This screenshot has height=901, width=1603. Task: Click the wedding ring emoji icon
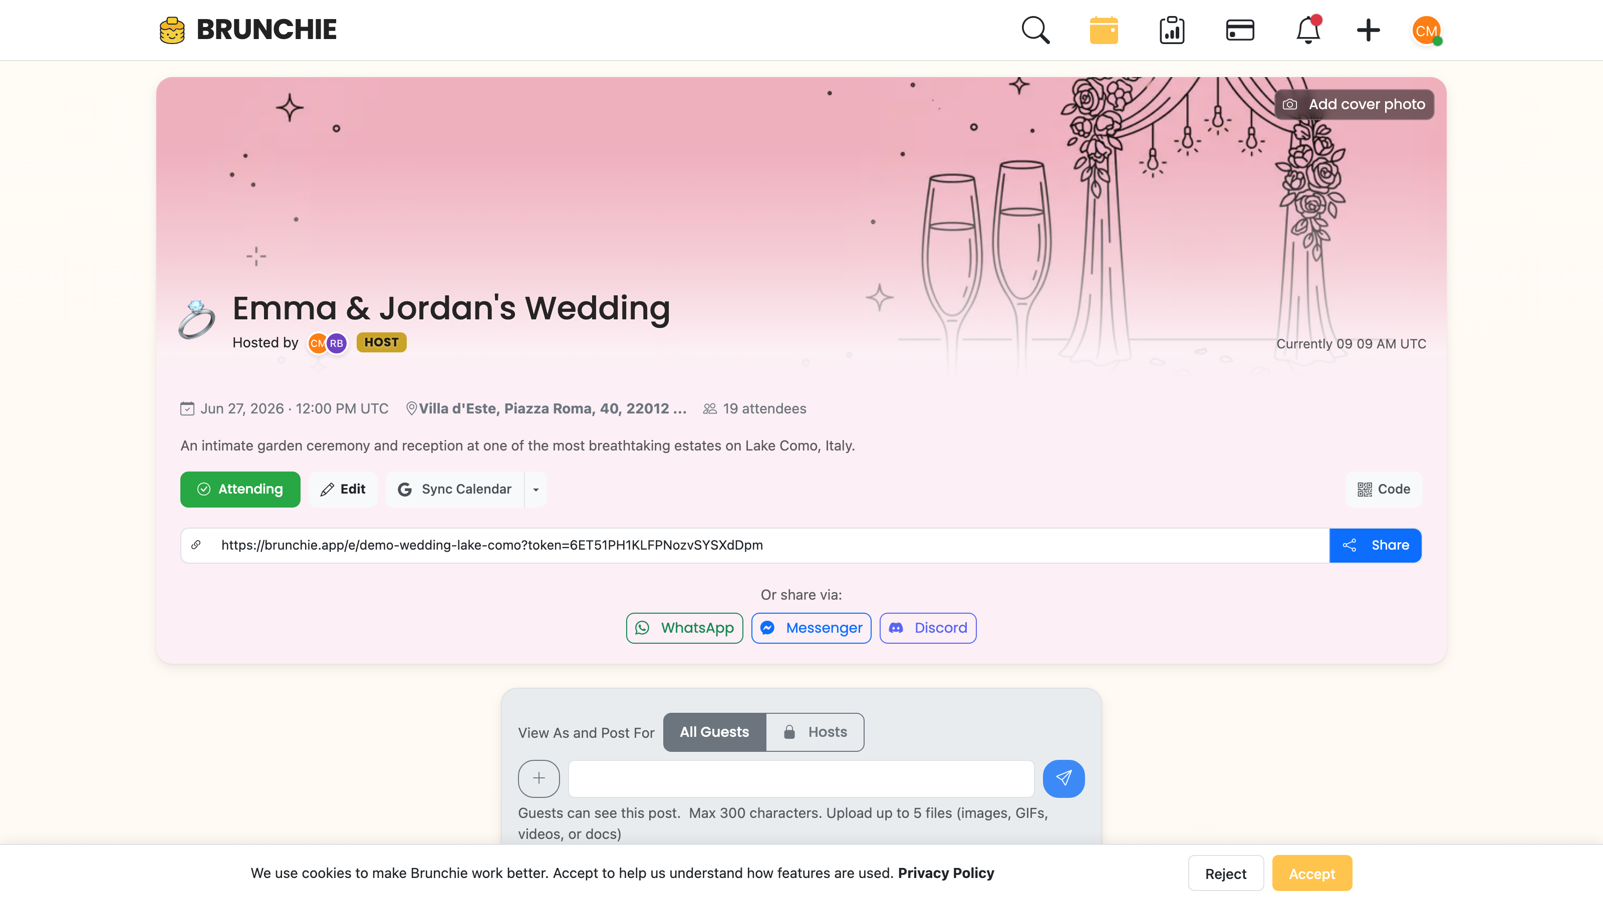(197, 320)
